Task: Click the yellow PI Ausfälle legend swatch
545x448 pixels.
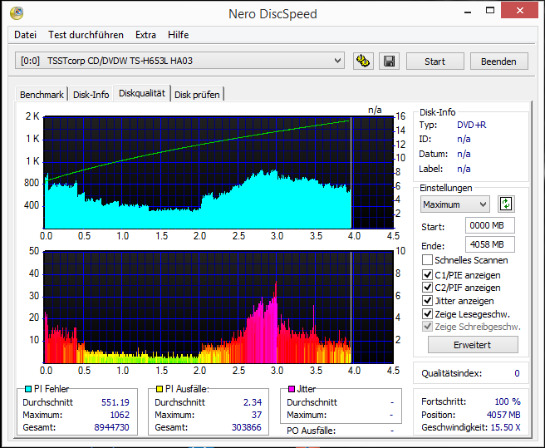Action: coord(160,389)
